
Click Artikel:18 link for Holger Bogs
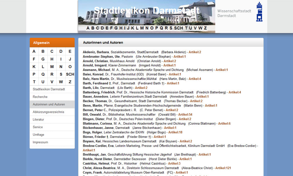pyautogui.click(x=175, y=132)
